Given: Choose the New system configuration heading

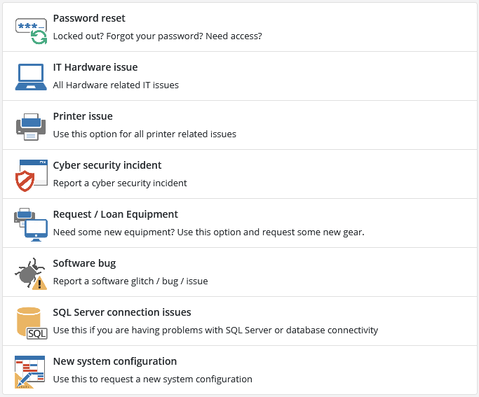Looking at the screenshot, I should pos(115,361).
